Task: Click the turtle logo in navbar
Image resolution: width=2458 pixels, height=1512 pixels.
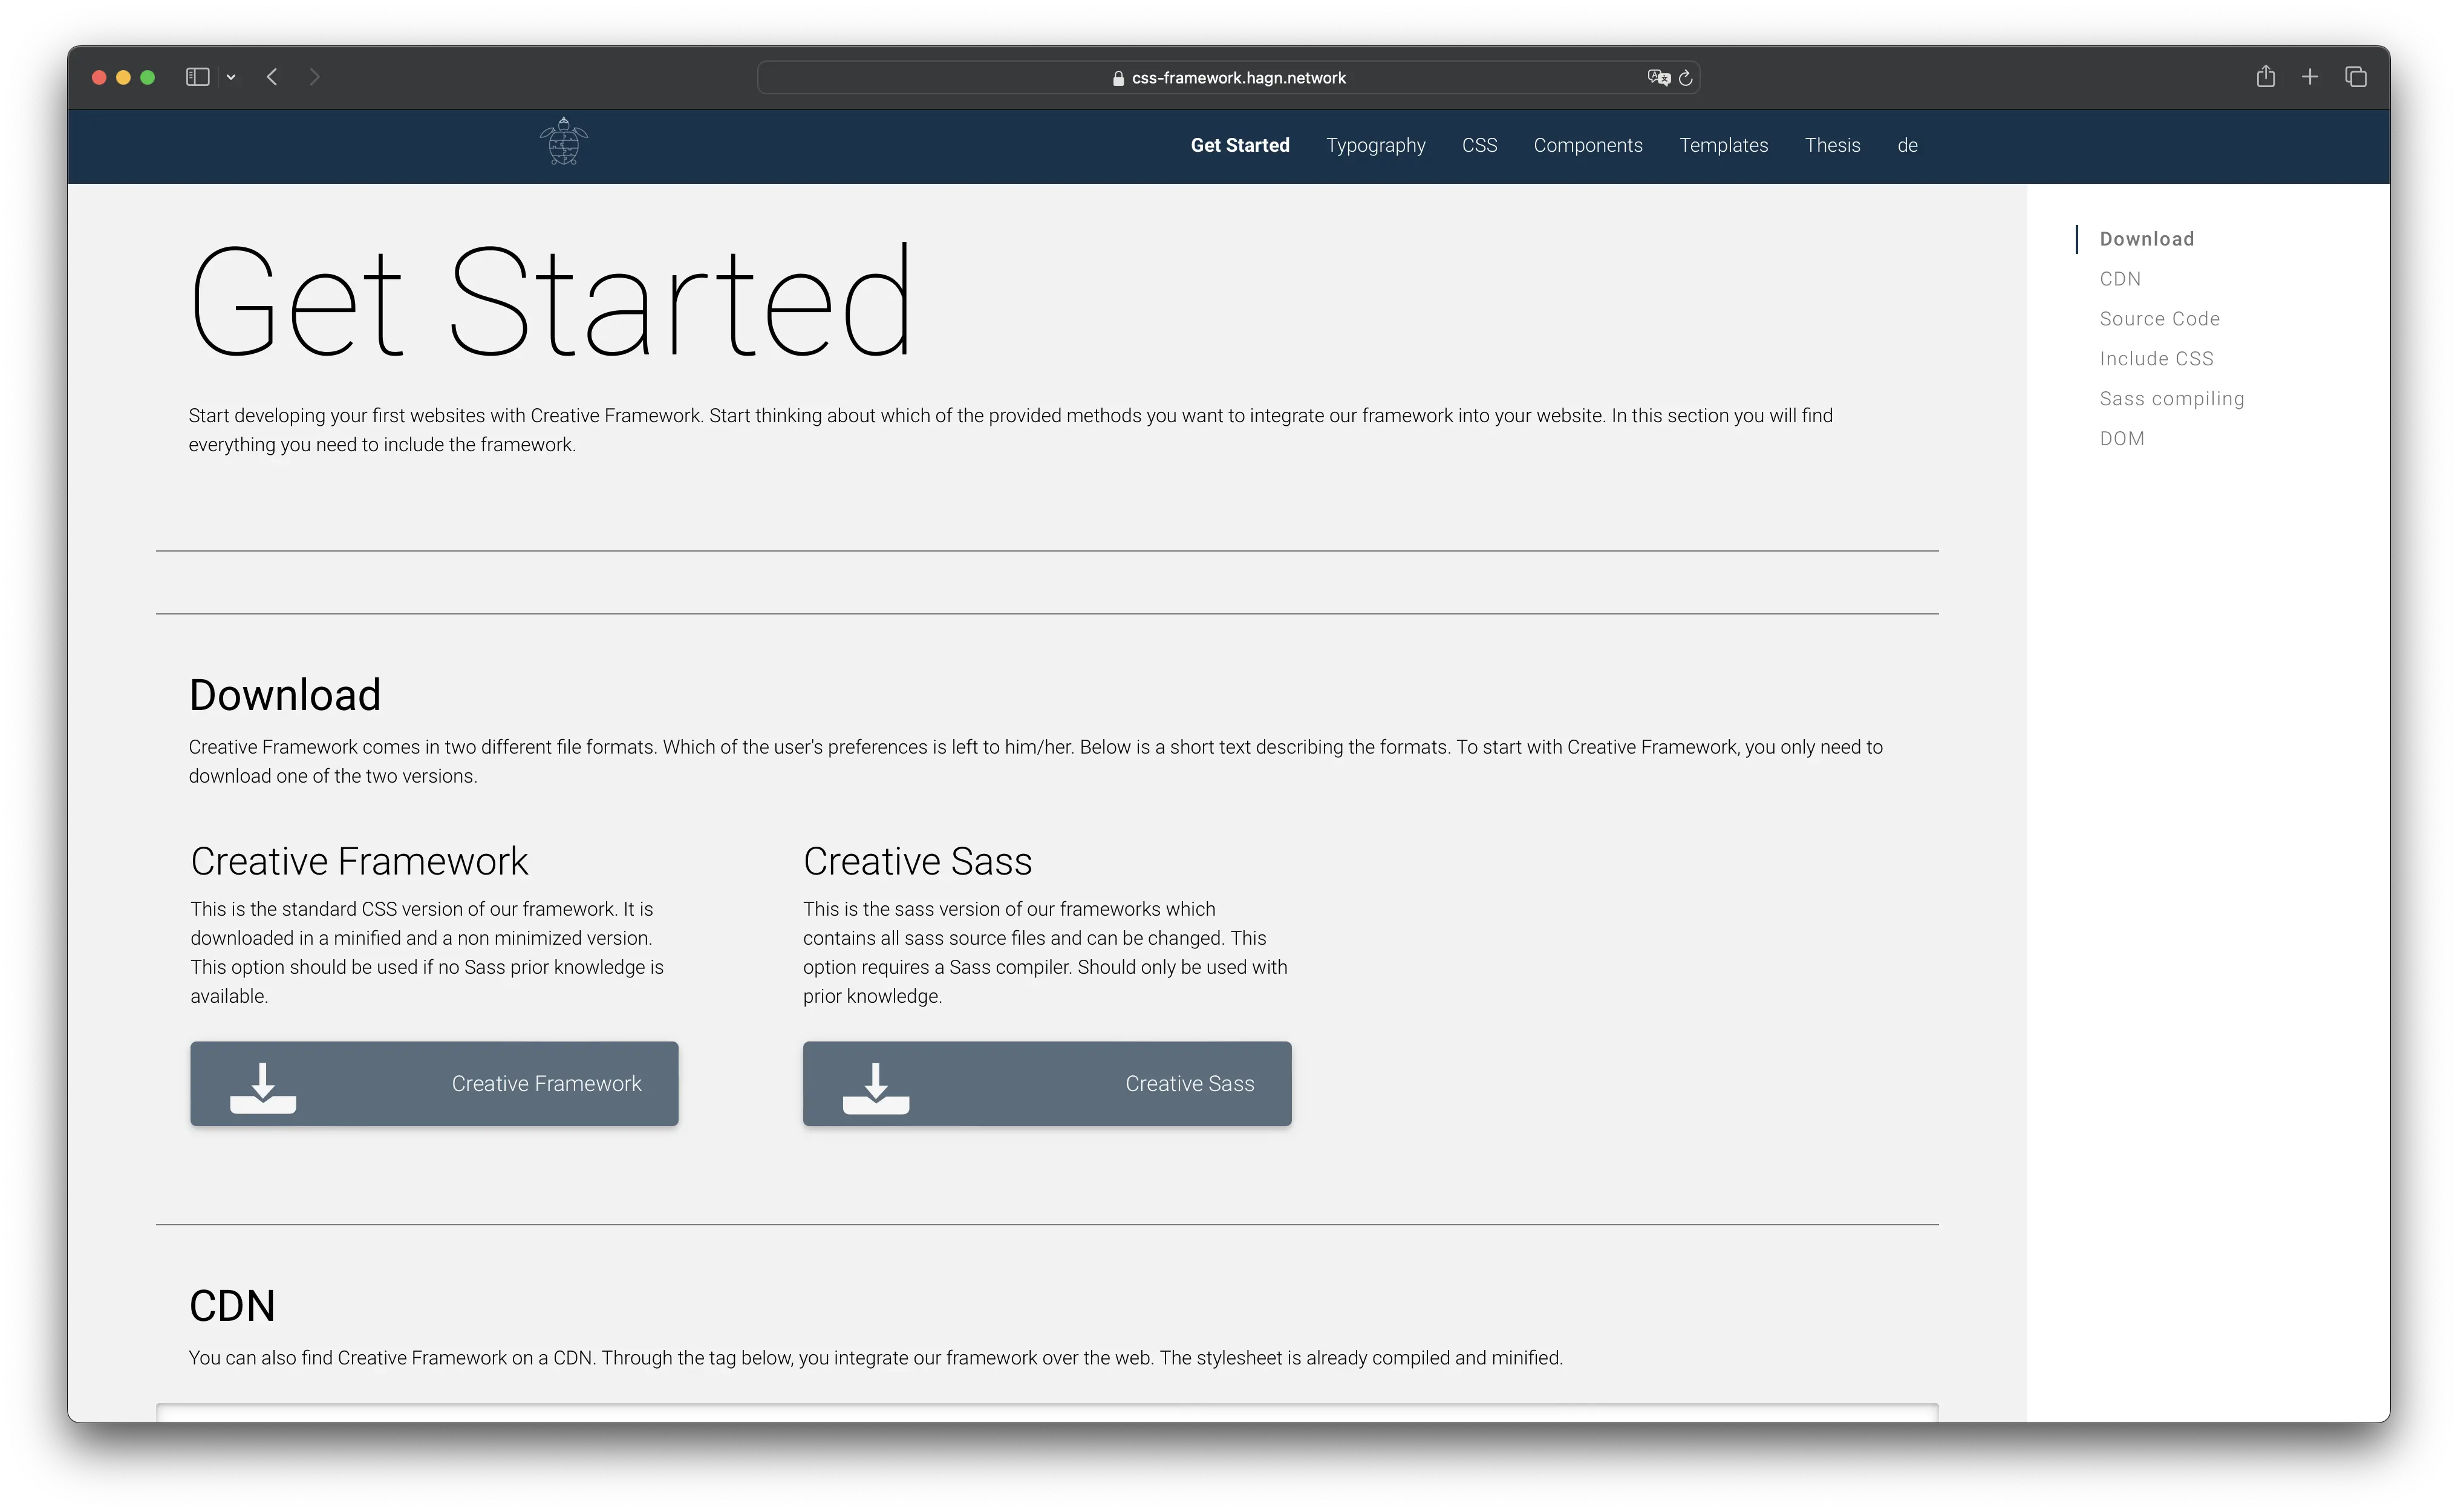Action: [x=563, y=142]
